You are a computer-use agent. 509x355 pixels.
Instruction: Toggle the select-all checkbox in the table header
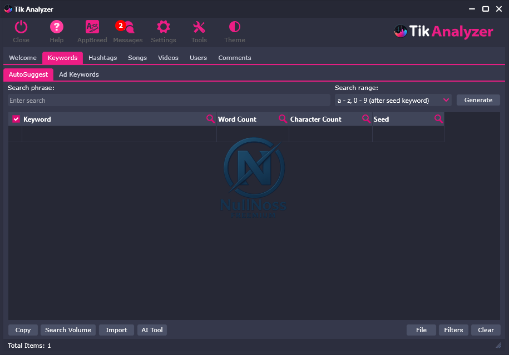[x=15, y=119]
